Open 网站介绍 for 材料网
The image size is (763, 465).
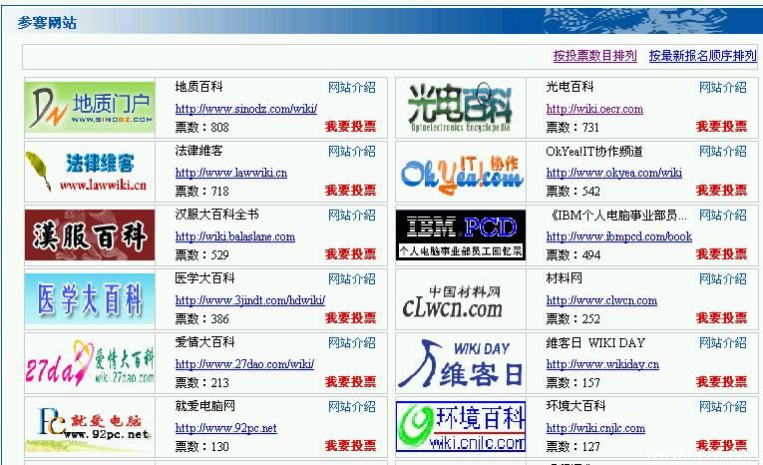723,279
